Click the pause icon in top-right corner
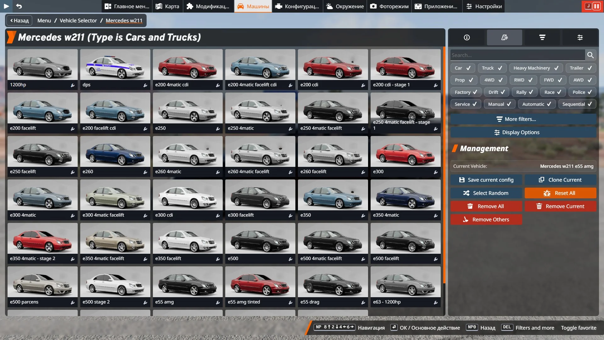The height and width of the screenshot is (340, 604). click(596, 6)
